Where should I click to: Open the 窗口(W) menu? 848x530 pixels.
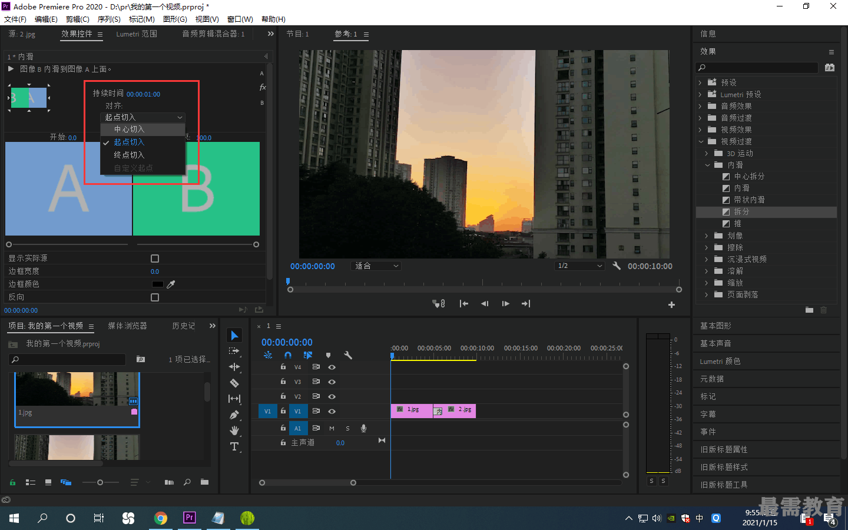[x=240, y=19]
